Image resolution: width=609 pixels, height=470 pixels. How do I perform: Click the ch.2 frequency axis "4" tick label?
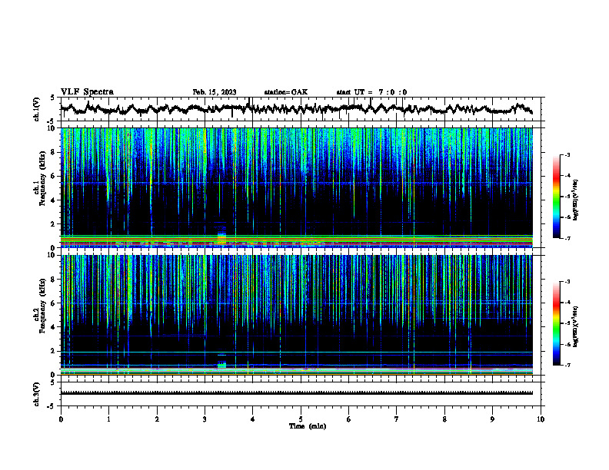54,327
